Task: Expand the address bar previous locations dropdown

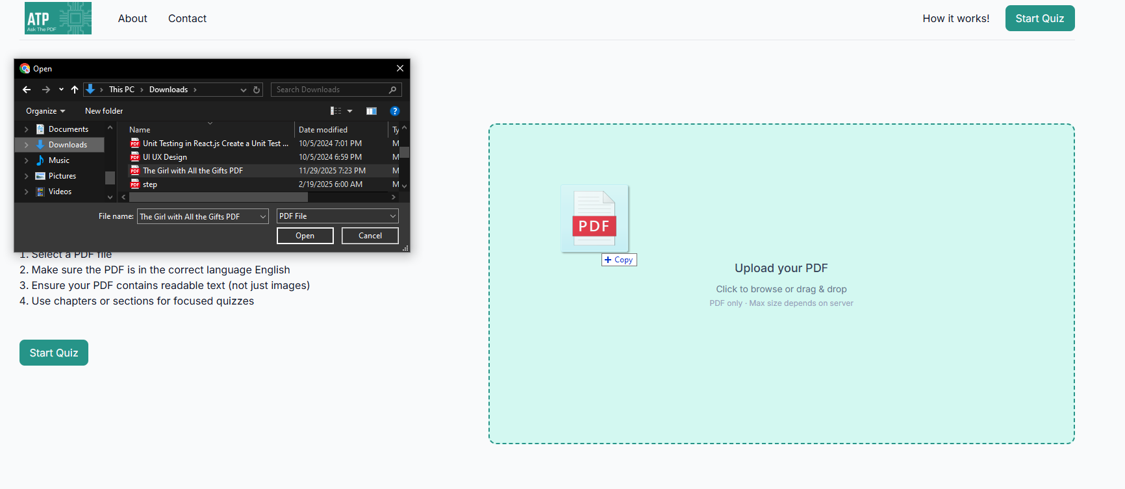Action: (244, 90)
